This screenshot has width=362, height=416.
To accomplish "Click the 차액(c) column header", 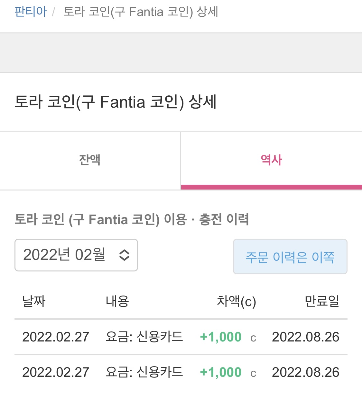I will 236,301.
